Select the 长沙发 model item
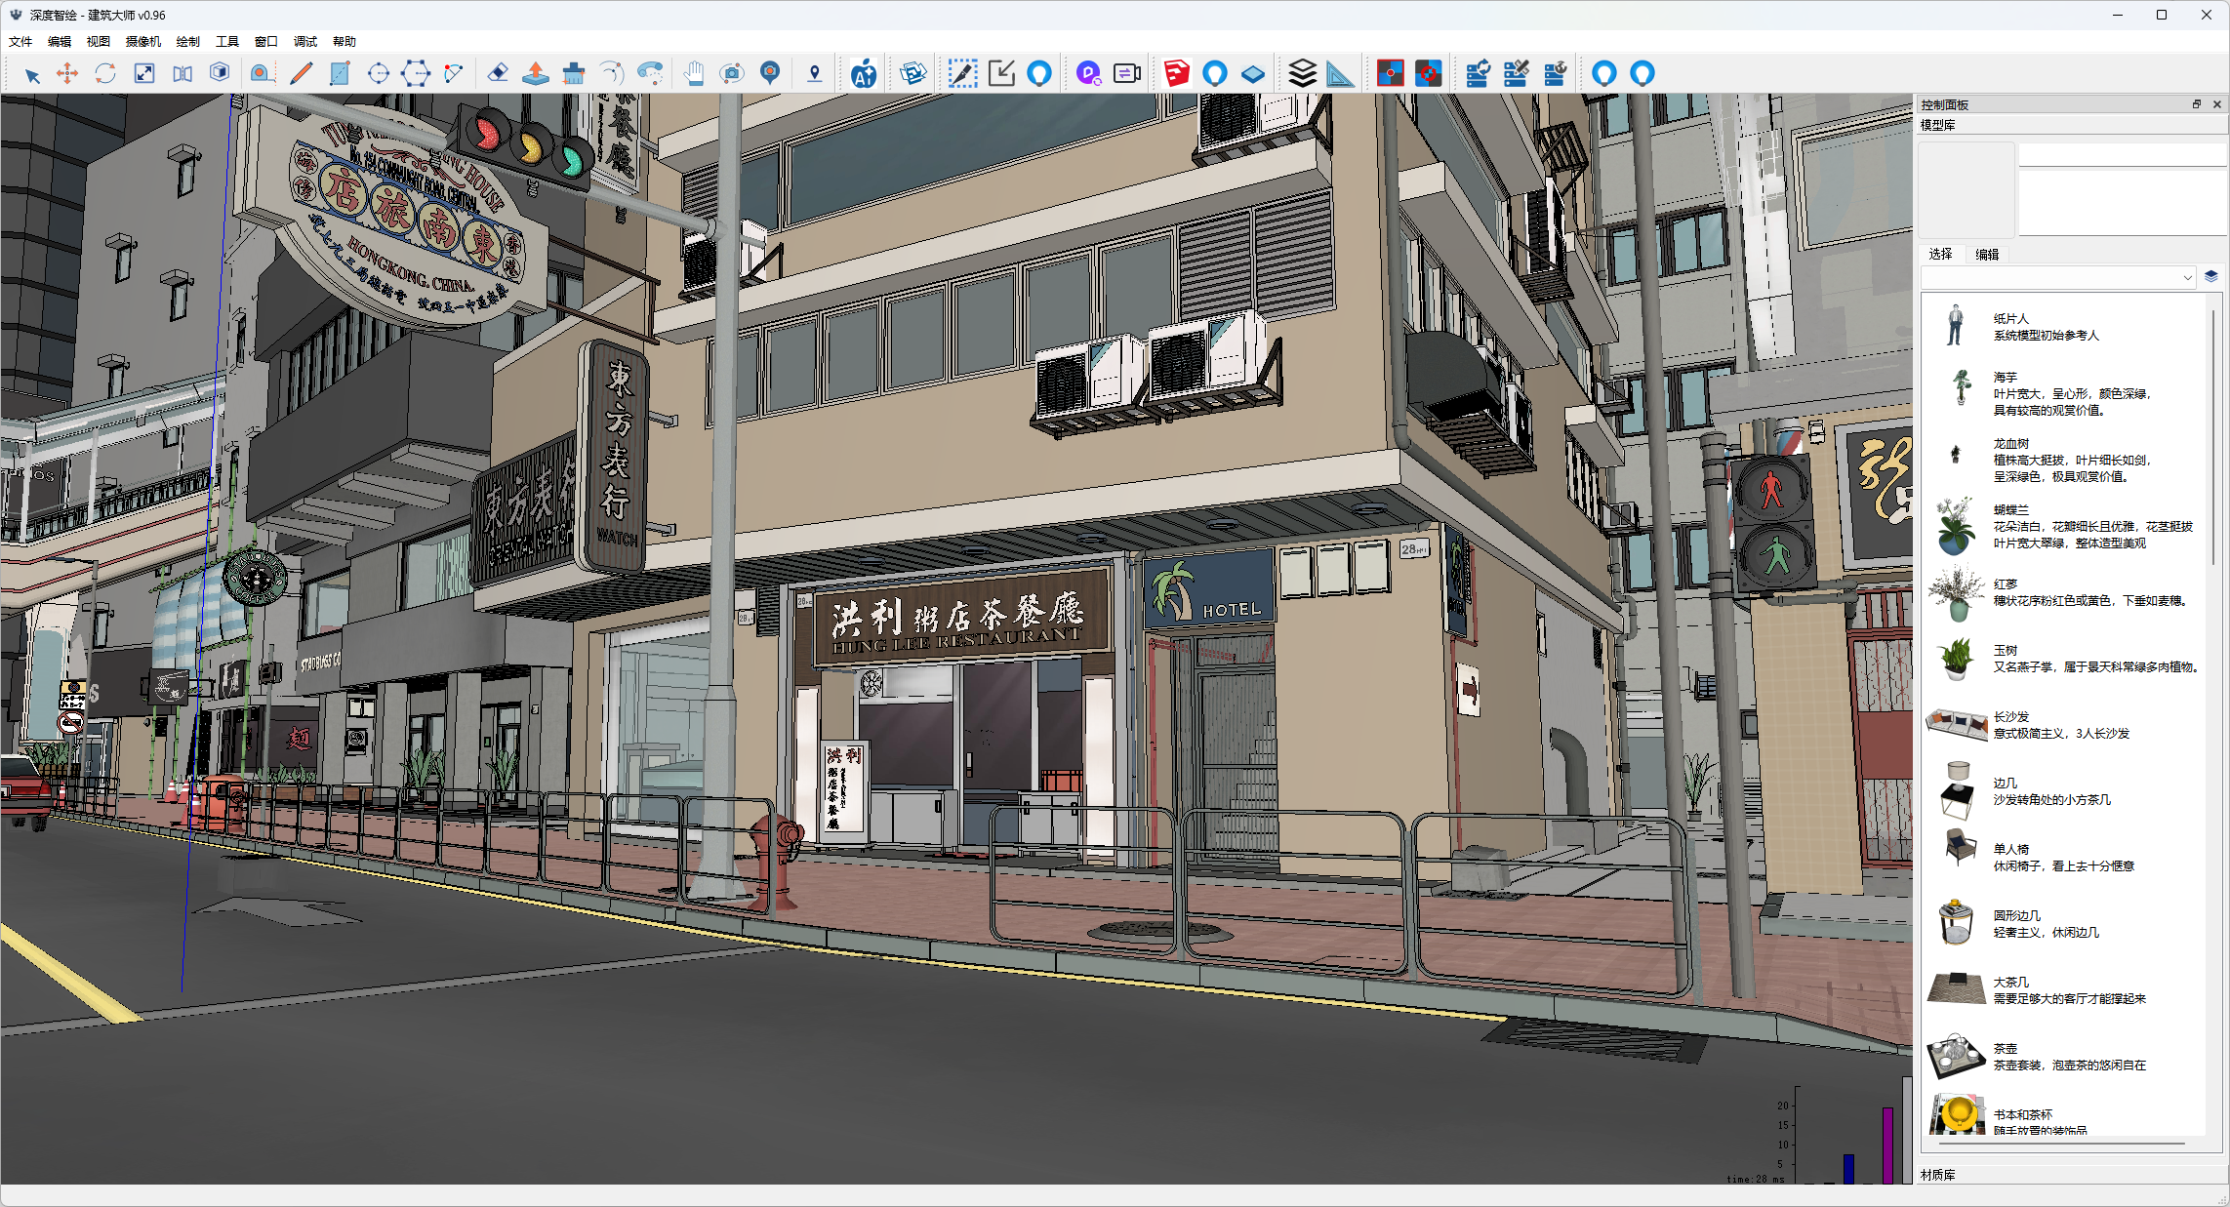The height and width of the screenshot is (1207, 2230). [2064, 725]
